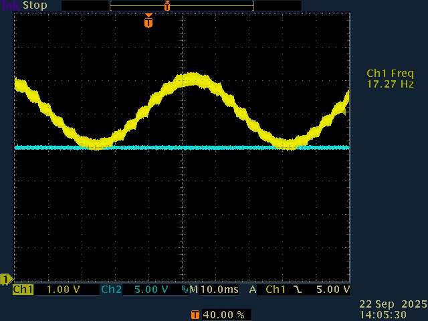Click the trigger marker in record overview bar
This screenshot has width=428, height=321.
(167, 5)
